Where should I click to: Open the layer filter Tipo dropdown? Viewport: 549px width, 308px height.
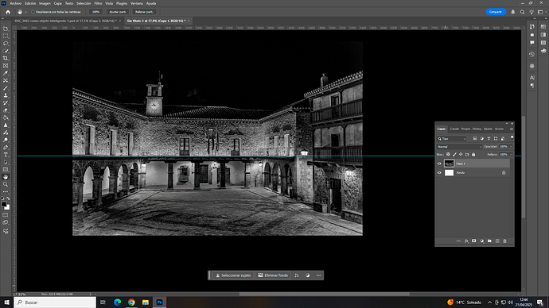(452, 139)
